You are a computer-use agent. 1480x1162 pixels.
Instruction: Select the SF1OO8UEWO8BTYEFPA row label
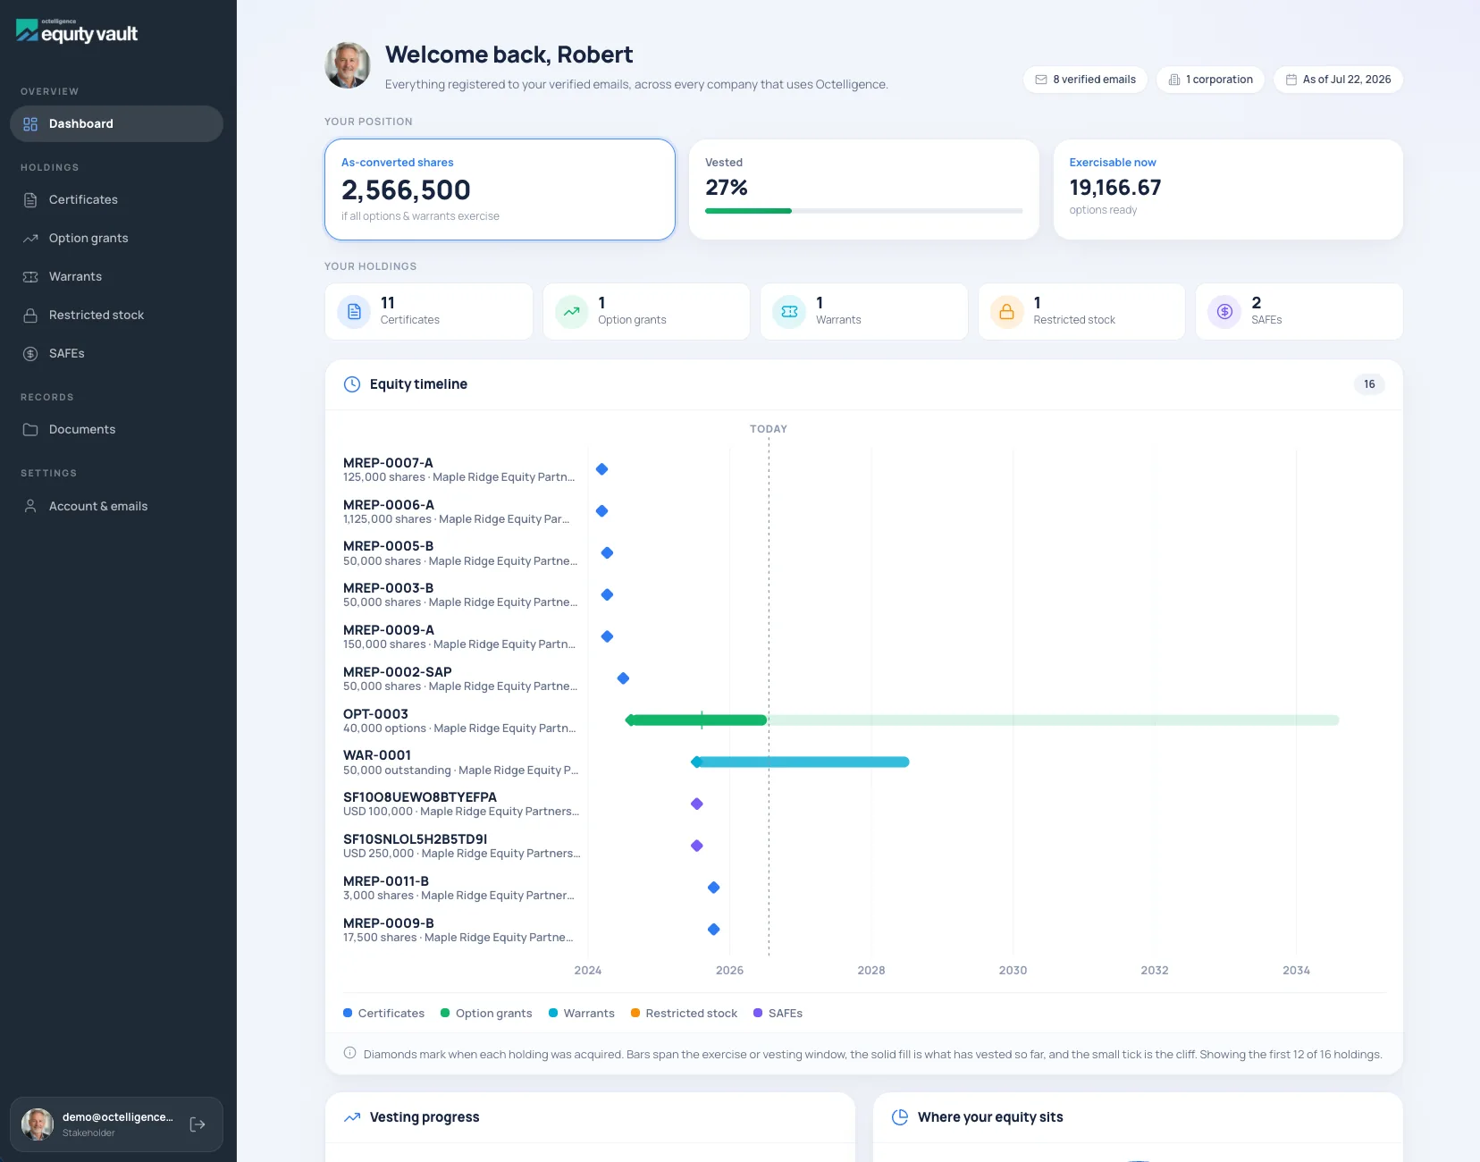point(461,804)
